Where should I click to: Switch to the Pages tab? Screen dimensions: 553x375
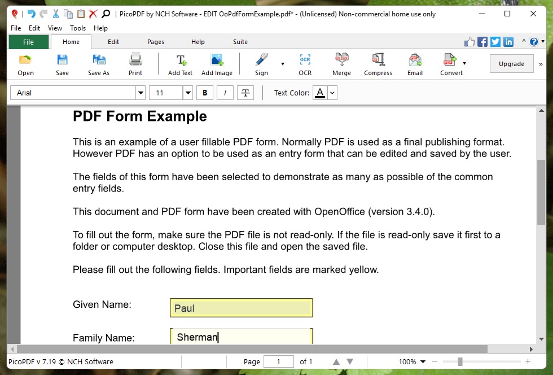point(156,42)
